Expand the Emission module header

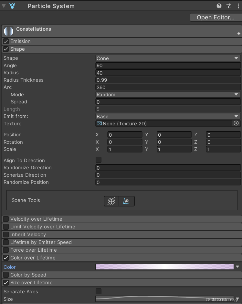click(122, 41)
